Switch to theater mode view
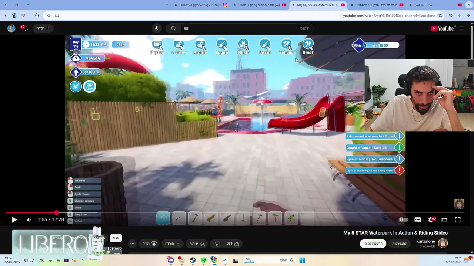The height and width of the screenshot is (266, 474). click(x=444, y=220)
